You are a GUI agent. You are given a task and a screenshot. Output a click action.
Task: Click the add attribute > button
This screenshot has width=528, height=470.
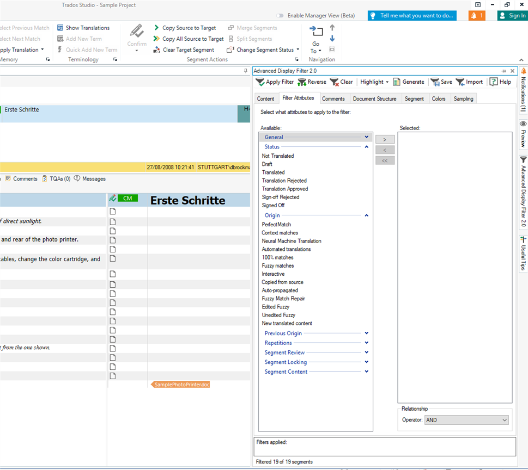tap(385, 139)
